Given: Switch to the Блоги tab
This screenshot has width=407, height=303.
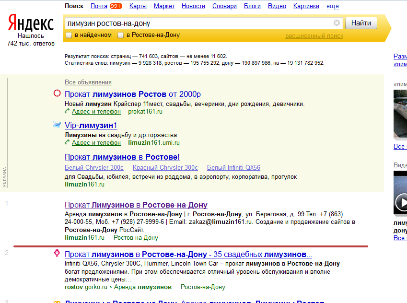Looking at the screenshot, I should click(252, 6).
